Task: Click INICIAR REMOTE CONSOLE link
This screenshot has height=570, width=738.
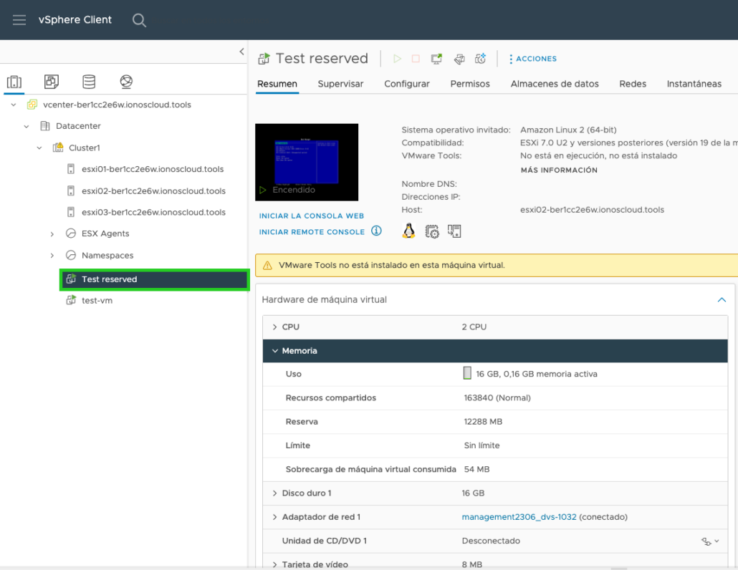Action: 312,232
